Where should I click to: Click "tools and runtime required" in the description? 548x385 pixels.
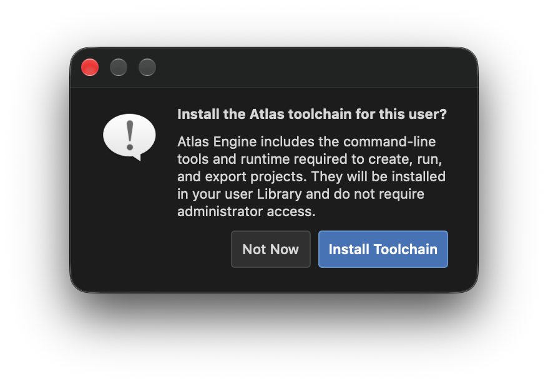tap(263, 159)
